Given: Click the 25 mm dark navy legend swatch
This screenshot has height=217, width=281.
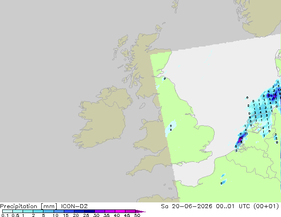Looking at the screenshot, I should [90, 211].
